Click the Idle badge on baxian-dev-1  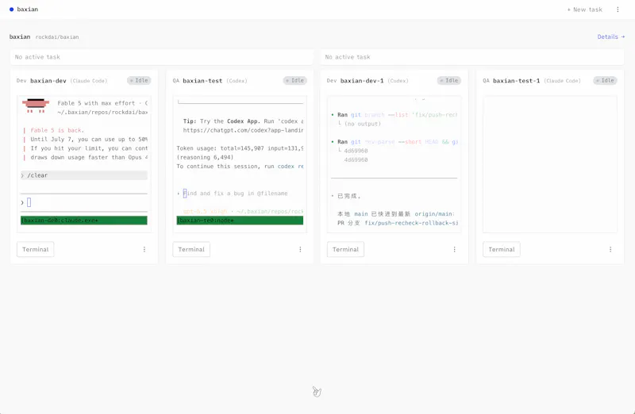449,81
